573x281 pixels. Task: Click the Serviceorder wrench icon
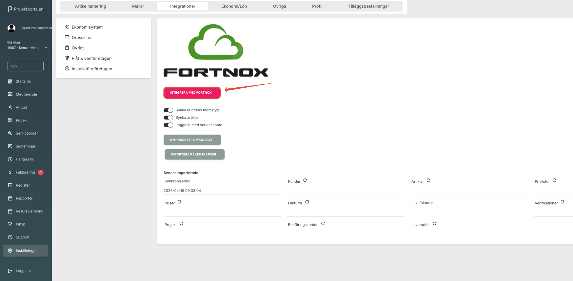coord(10,133)
